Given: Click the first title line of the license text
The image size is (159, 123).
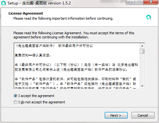Looking at the screenshot, I should (x=54, y=46).
